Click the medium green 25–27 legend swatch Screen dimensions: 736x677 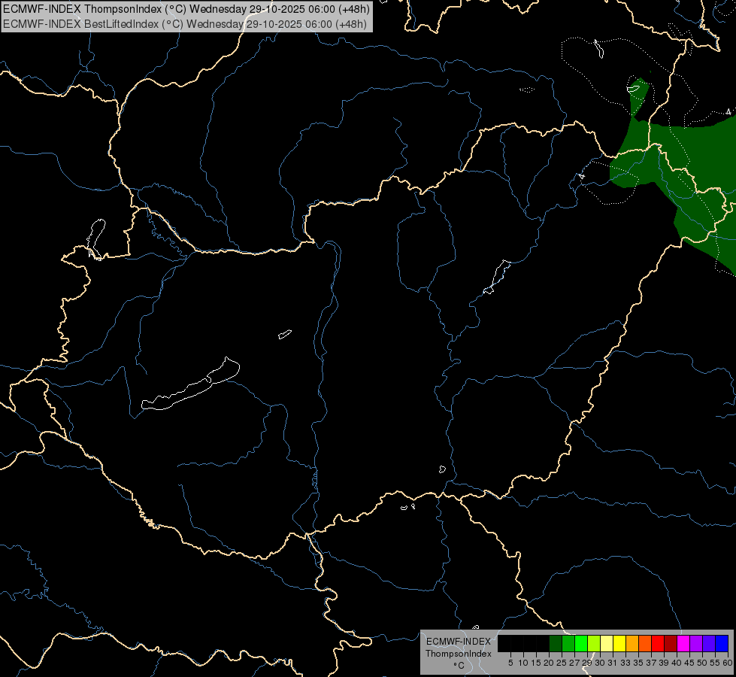[x=568, y=643]
